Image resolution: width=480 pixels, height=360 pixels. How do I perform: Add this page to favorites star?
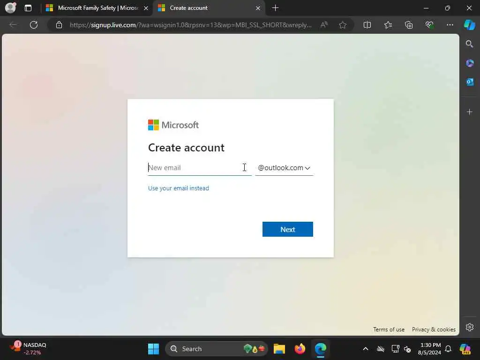(x=343, y=25)
